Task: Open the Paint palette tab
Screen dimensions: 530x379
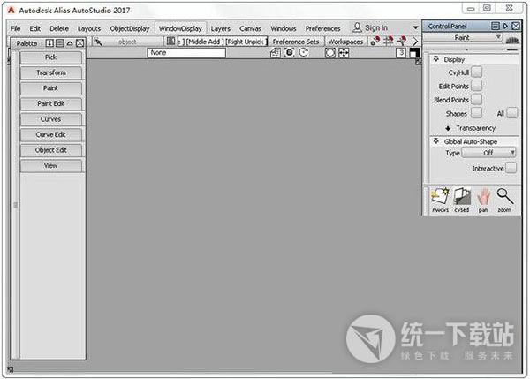Action: tap(51, 88)
